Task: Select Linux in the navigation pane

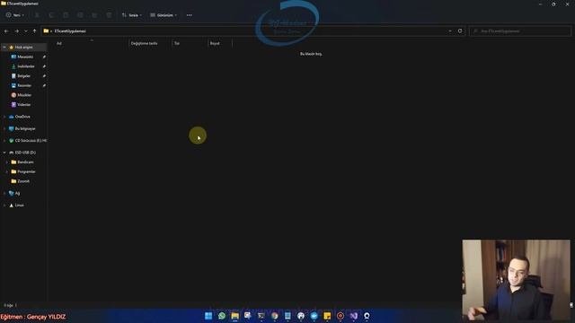Action: point(19,205)
